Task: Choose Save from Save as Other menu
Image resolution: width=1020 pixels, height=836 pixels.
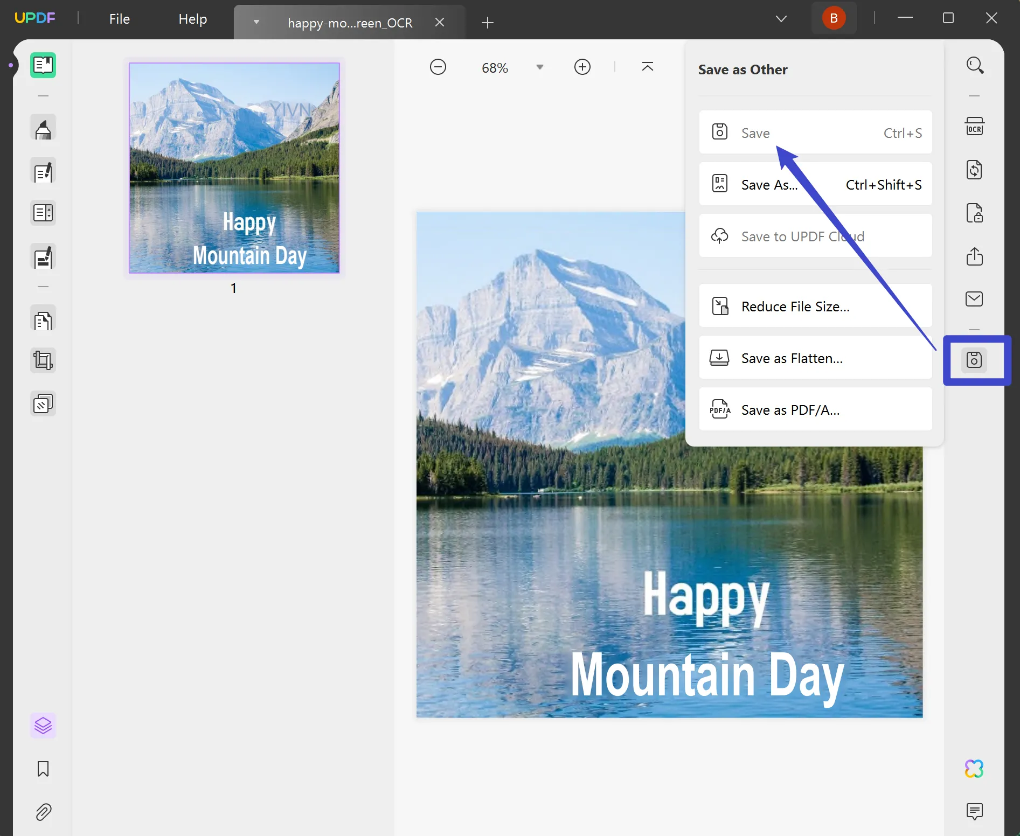Action: (816, 133)
